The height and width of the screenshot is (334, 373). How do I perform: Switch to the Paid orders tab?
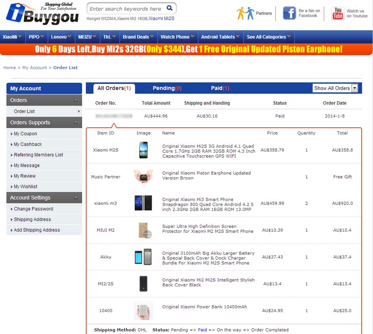tap(220, 88)
